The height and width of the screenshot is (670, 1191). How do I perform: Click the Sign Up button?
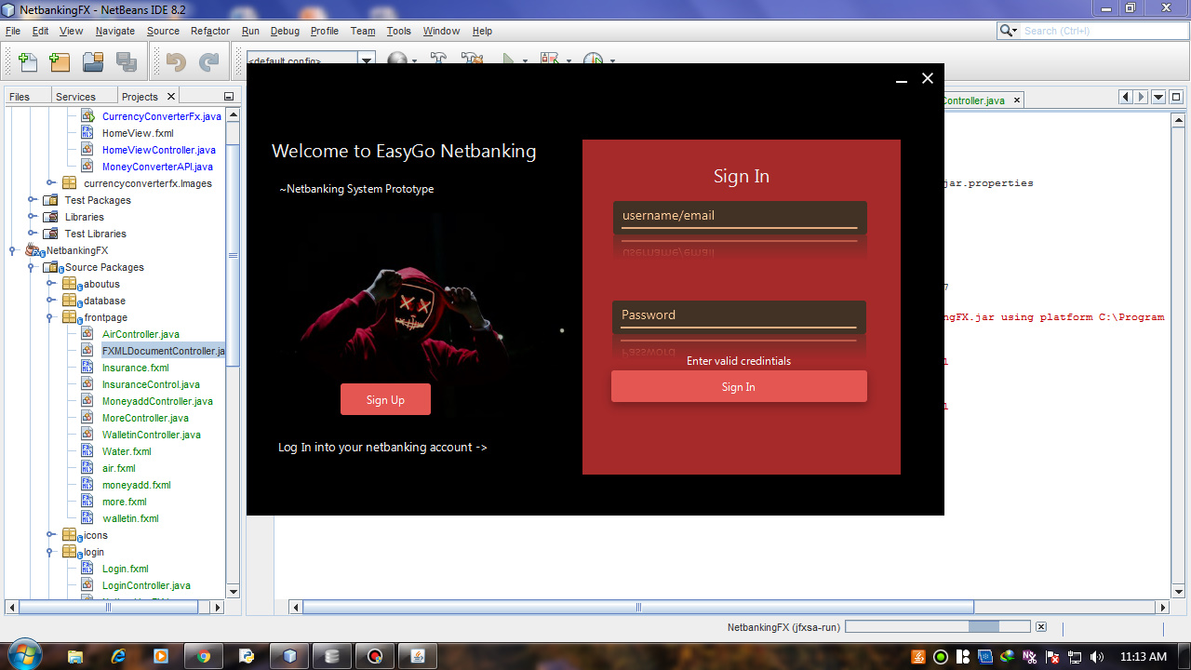coord(385,399)
